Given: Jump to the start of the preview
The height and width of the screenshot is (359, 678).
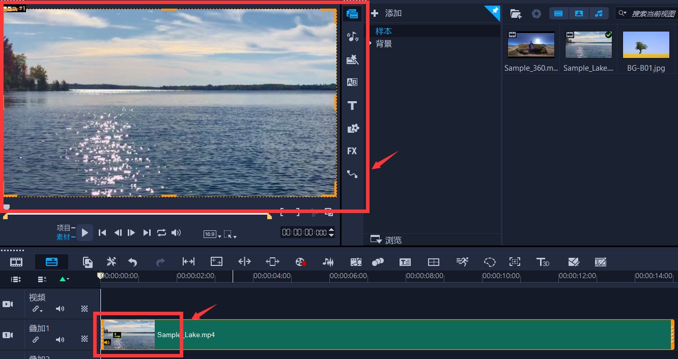Looking at the screenshot, I should coord(102,233).
